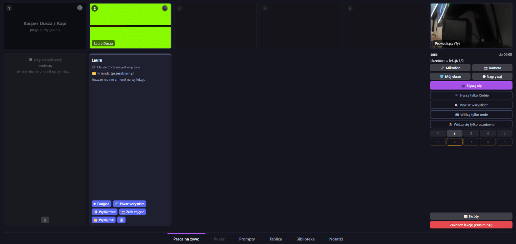End lesson with Zakończ lekcję button
This screenshot has height=244, width=516.
tap(471, 225)
